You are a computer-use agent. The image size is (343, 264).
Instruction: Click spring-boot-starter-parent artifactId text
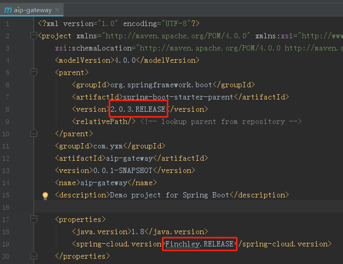coord(178,97)
